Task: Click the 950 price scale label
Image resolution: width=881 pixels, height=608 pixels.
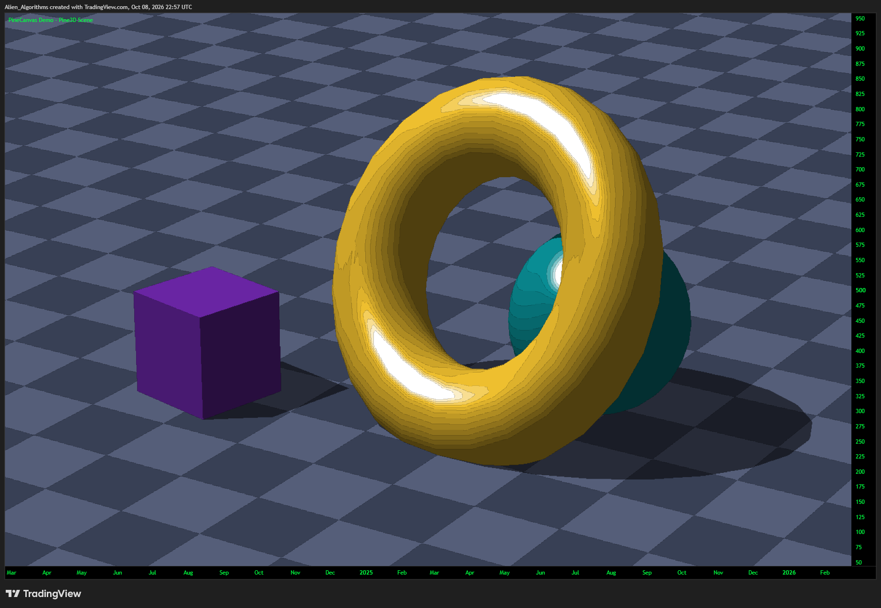Action: (860, 19)
